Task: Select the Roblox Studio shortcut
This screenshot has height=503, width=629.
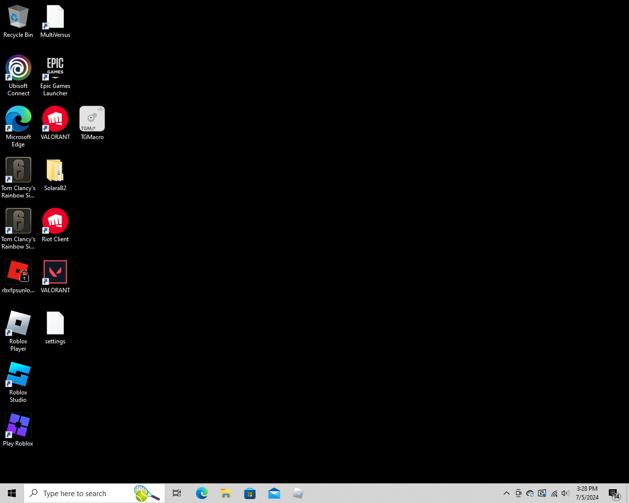Action: pyautogui.click(x=18, y=382)
